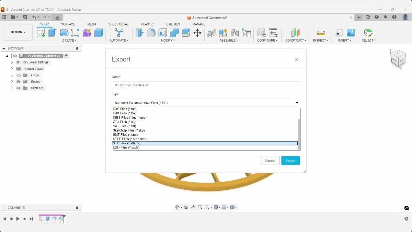The height and width of the screenshot is (232, 412).
Task: Select the Press Pull tool icon
Action: coord(139,33)
